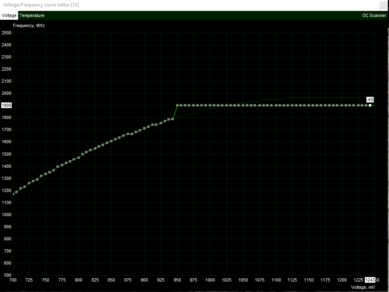Viewport: 389px width, 292px height.
Task: Click the 2000 frequency axis label
Action: click(6, 93)
